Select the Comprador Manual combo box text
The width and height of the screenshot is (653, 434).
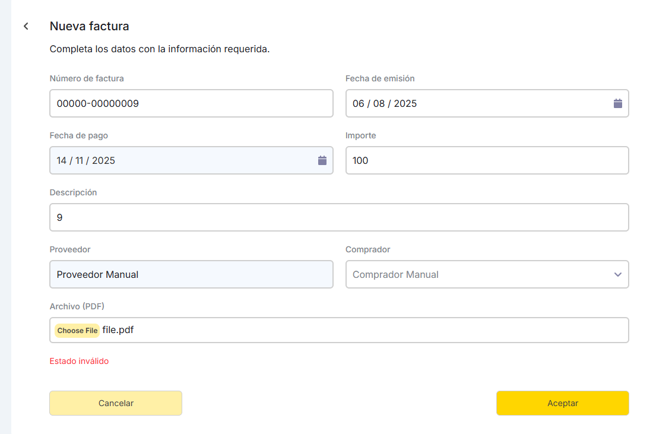coord(396,274)
